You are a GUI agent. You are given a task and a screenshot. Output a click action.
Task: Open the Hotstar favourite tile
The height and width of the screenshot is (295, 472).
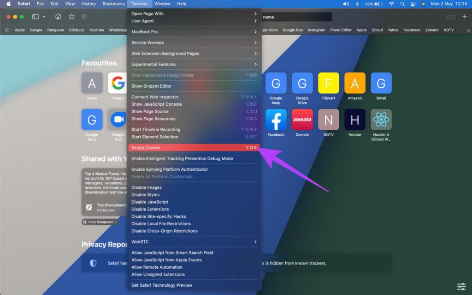pos(354,120)
